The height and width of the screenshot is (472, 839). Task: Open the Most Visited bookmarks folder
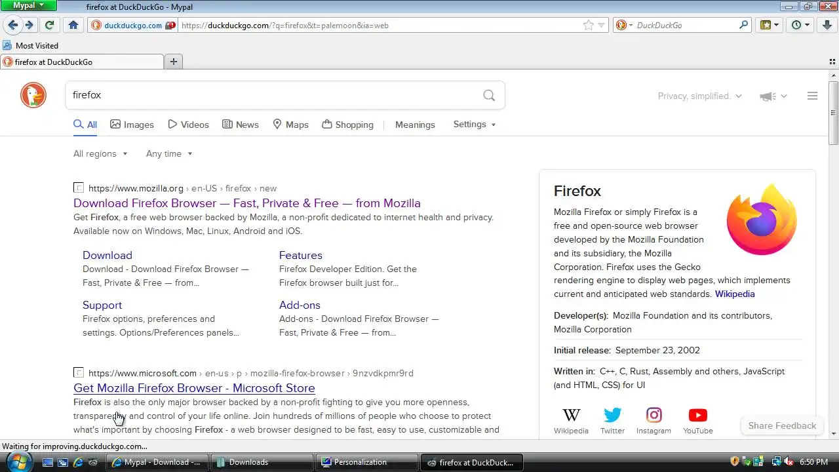31,45
